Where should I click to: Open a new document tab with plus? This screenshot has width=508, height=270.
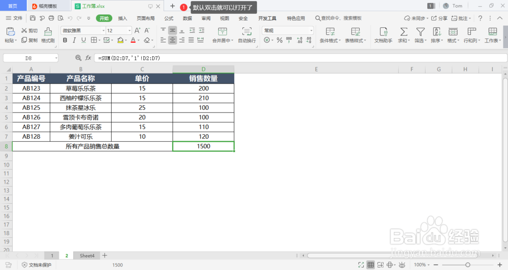(x=172, y=6)
